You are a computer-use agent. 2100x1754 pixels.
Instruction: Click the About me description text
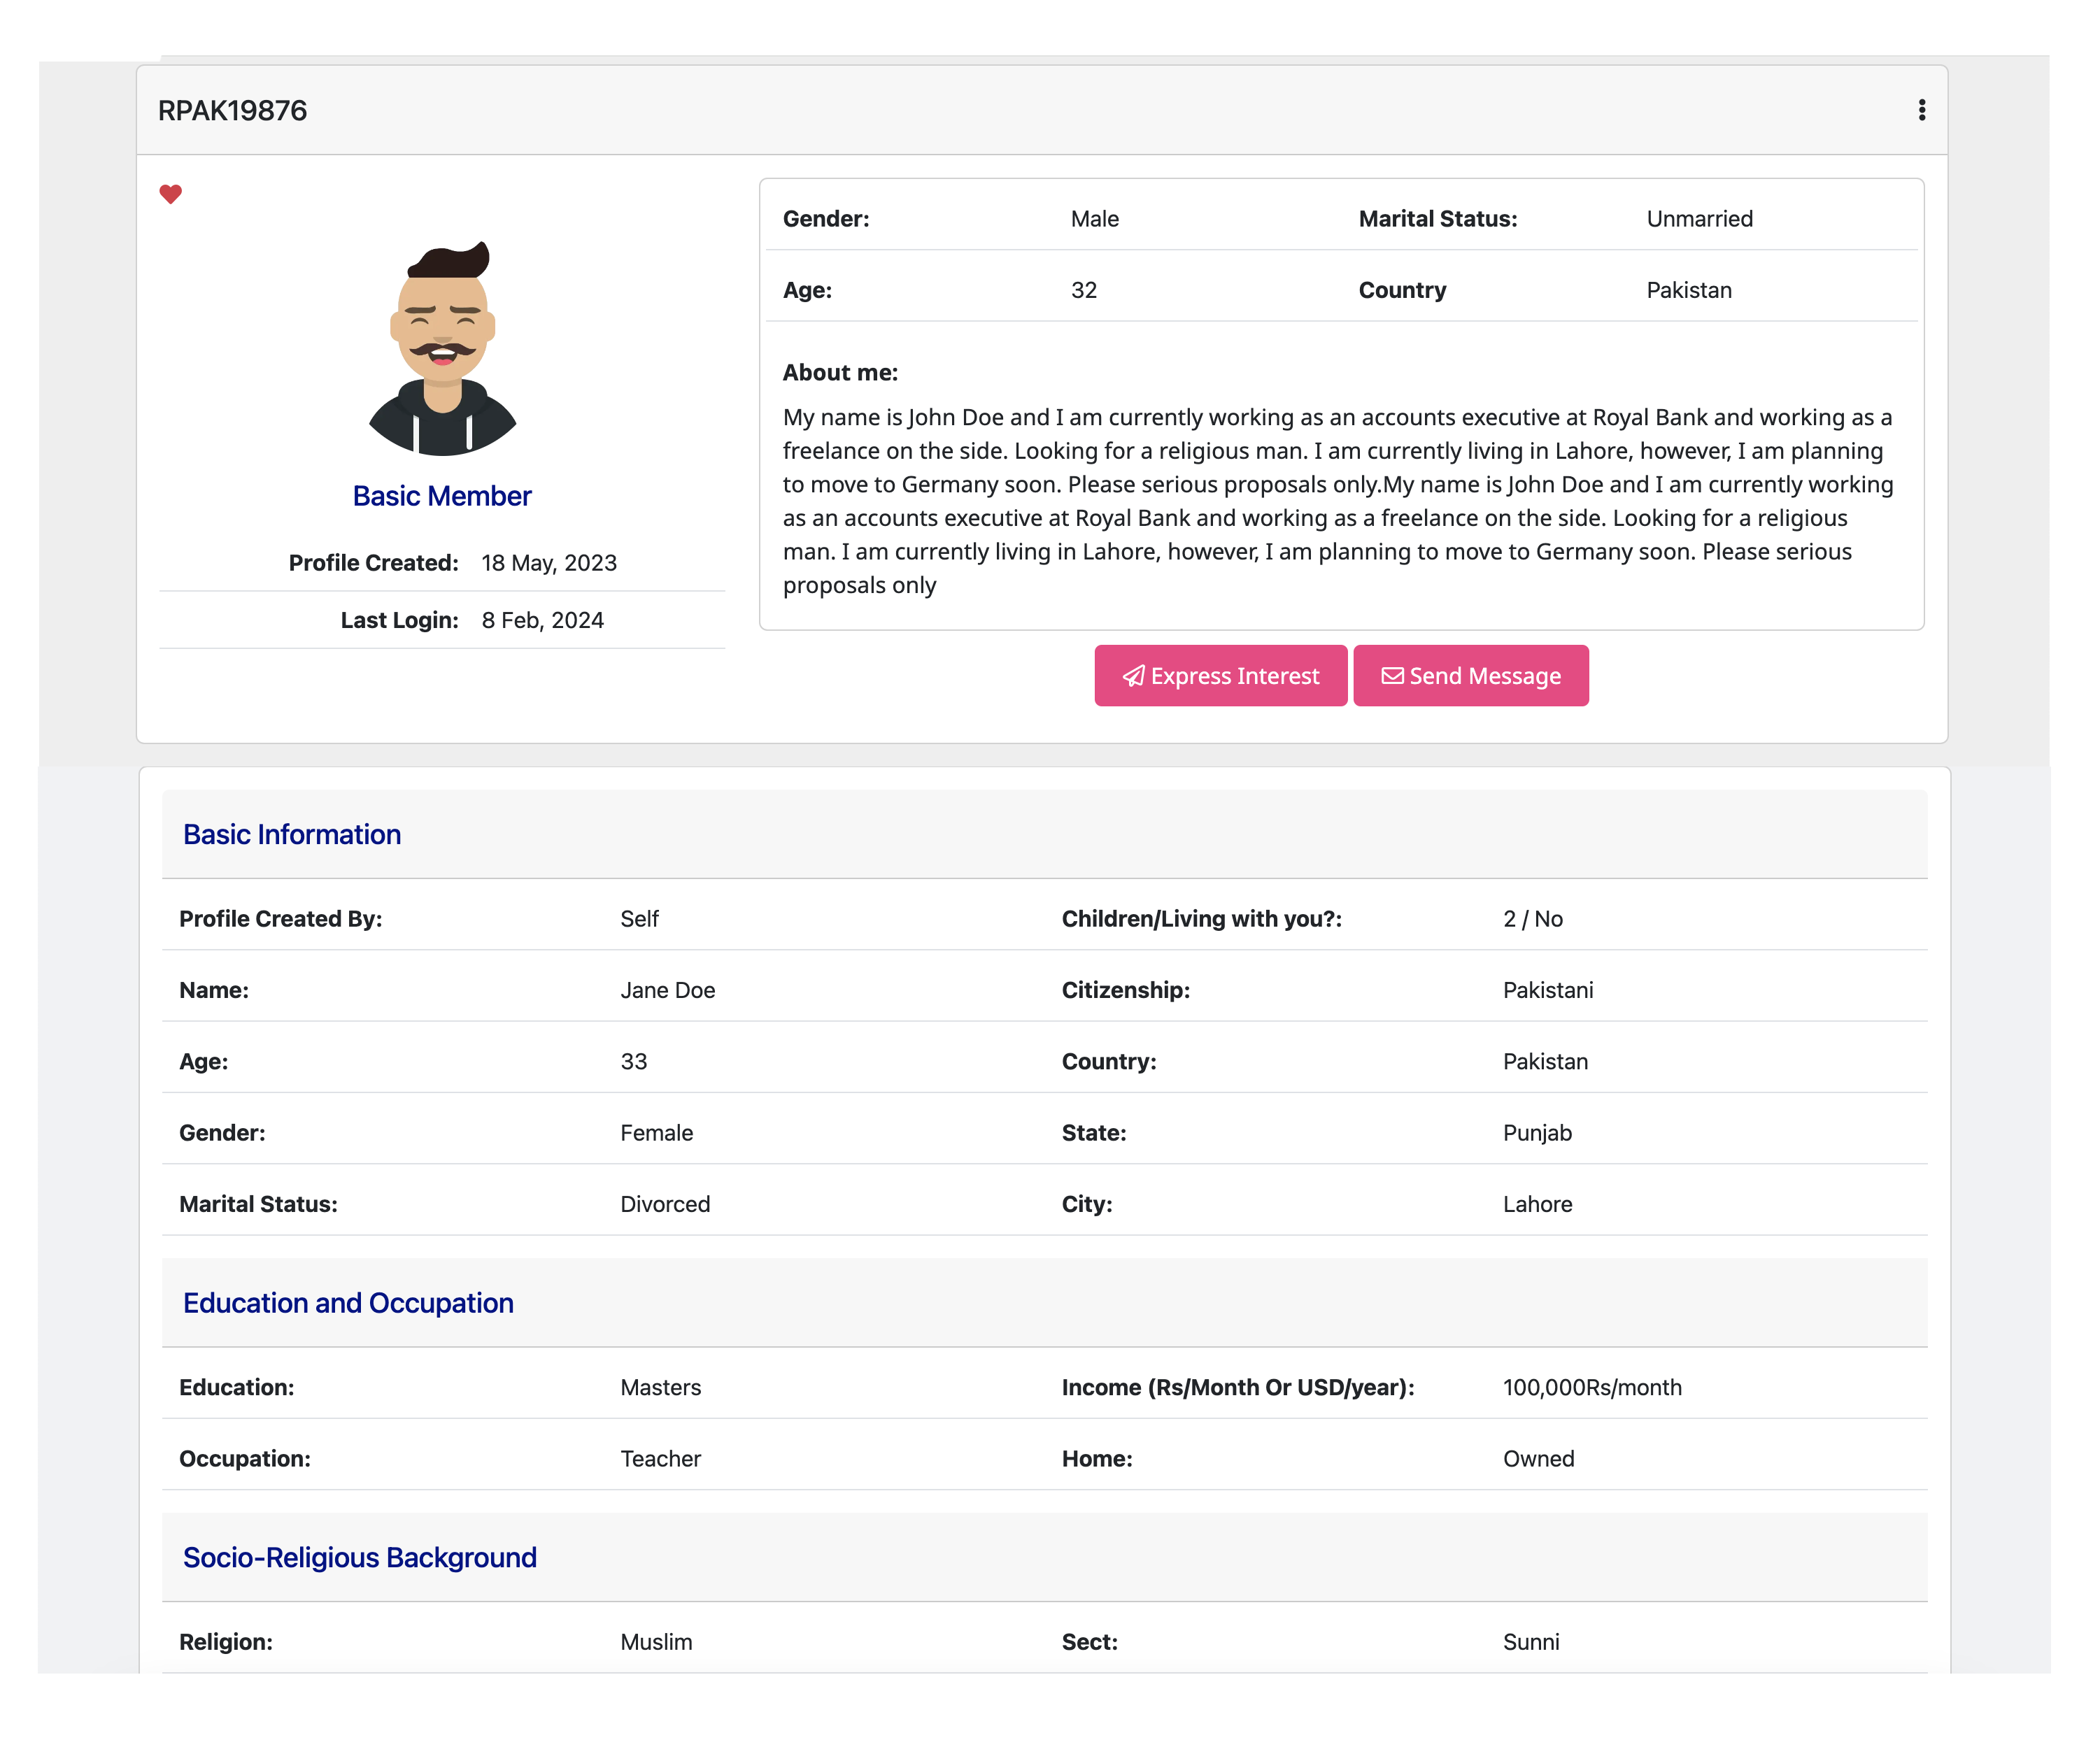pyautogui.click(x=1337, y=500)
